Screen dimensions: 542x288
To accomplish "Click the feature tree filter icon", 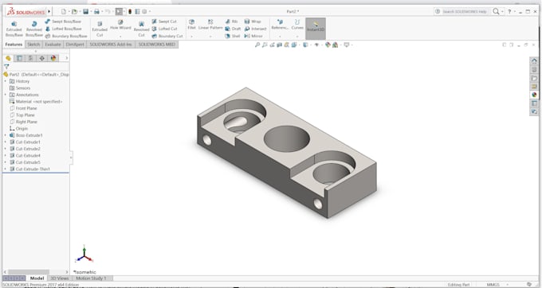I will click(6, 67).
